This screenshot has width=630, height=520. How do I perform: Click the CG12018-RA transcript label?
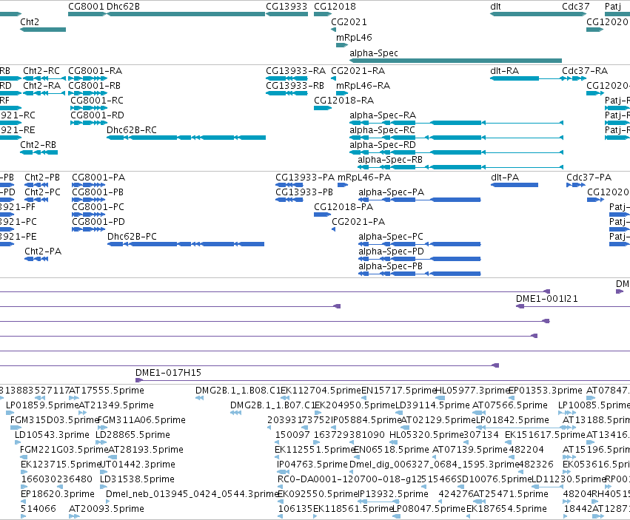(x=344, y=101)
